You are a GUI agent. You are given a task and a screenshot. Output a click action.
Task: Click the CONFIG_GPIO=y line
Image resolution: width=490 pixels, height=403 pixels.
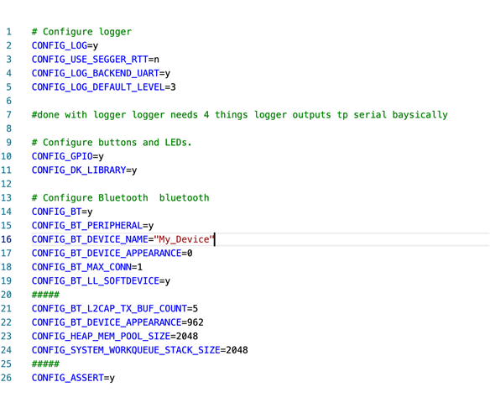coord(67,156)
